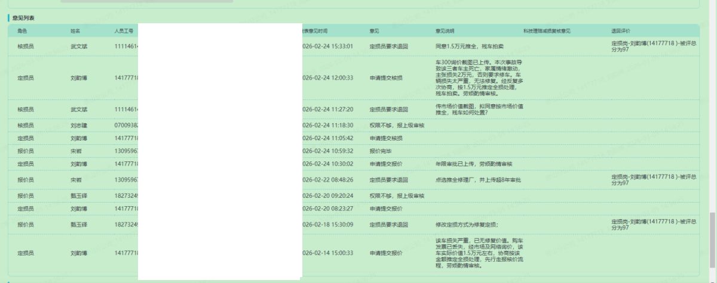Click the 角色 column header
717x283 pixels.
(x=23, y=30)
